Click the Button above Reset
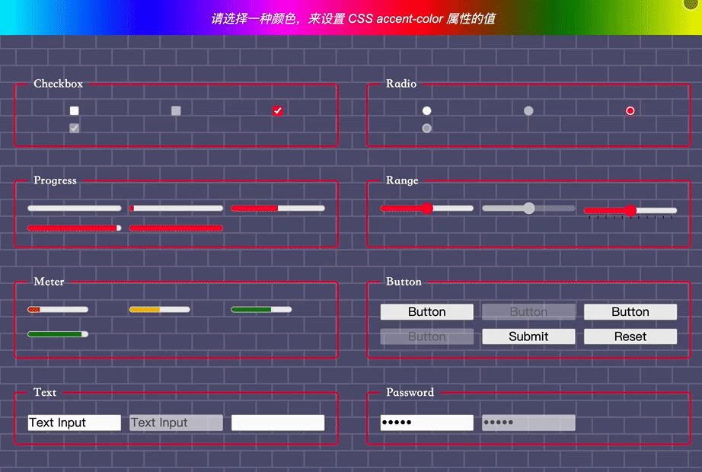The width and height of the screenshot is (702, 472). [630, 311]
